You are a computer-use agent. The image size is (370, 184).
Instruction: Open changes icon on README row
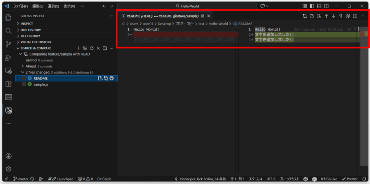coord(106,78)
